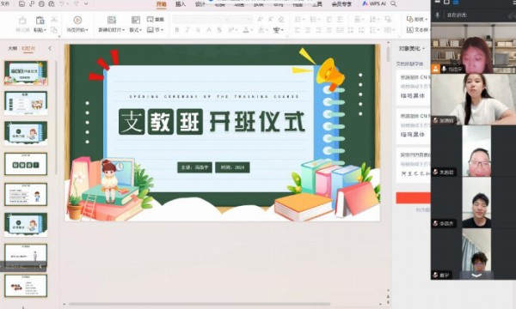Click the Paste clipboard icon

point(40,21)
